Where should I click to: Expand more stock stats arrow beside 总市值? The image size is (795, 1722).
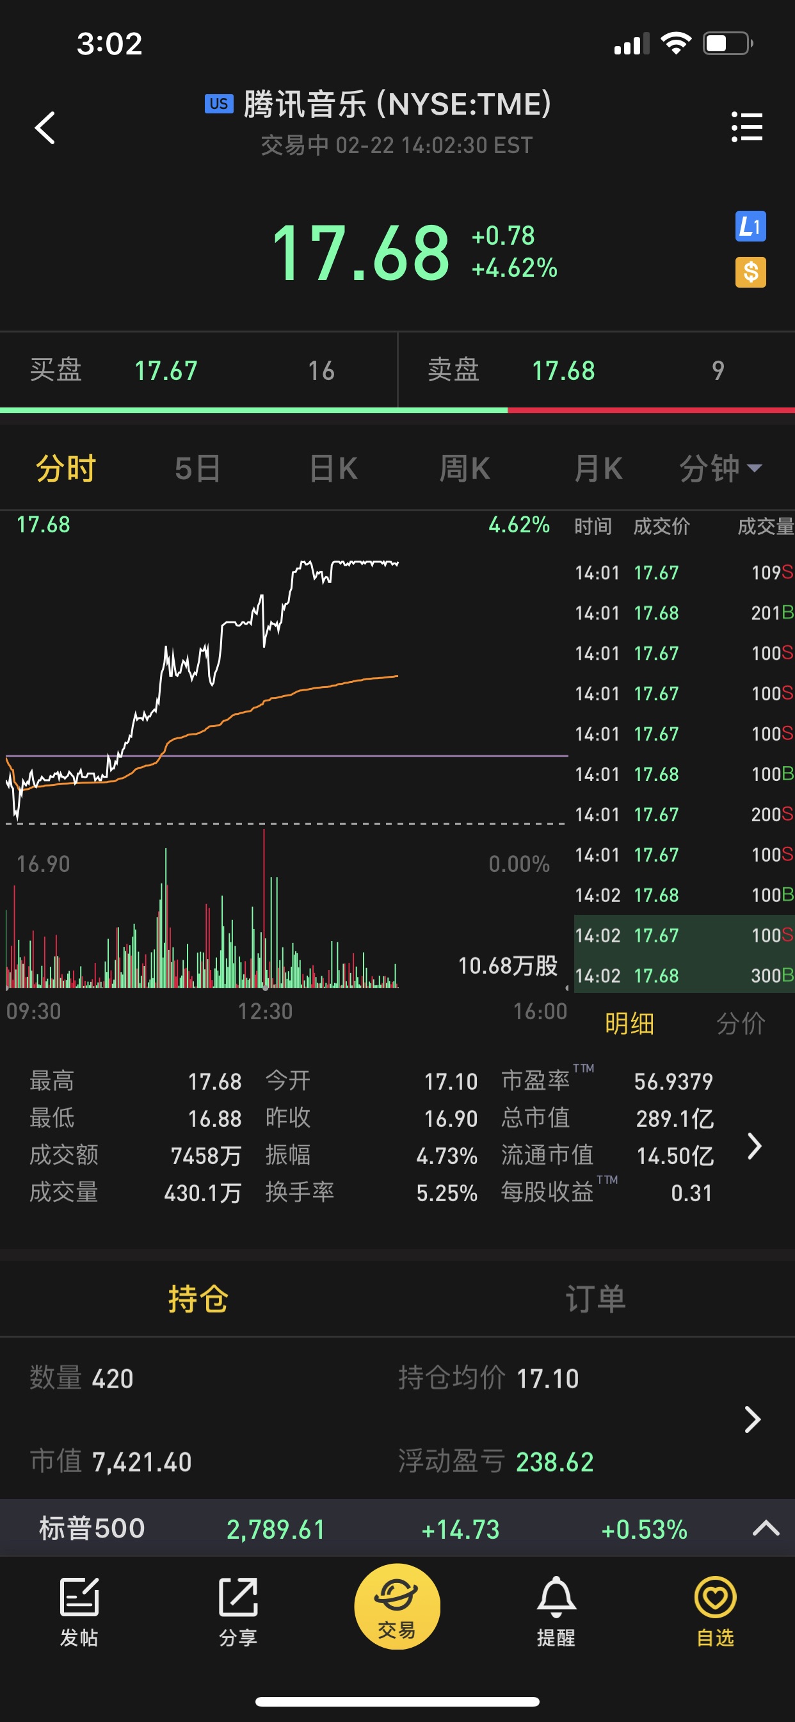tap(754, 1146)
